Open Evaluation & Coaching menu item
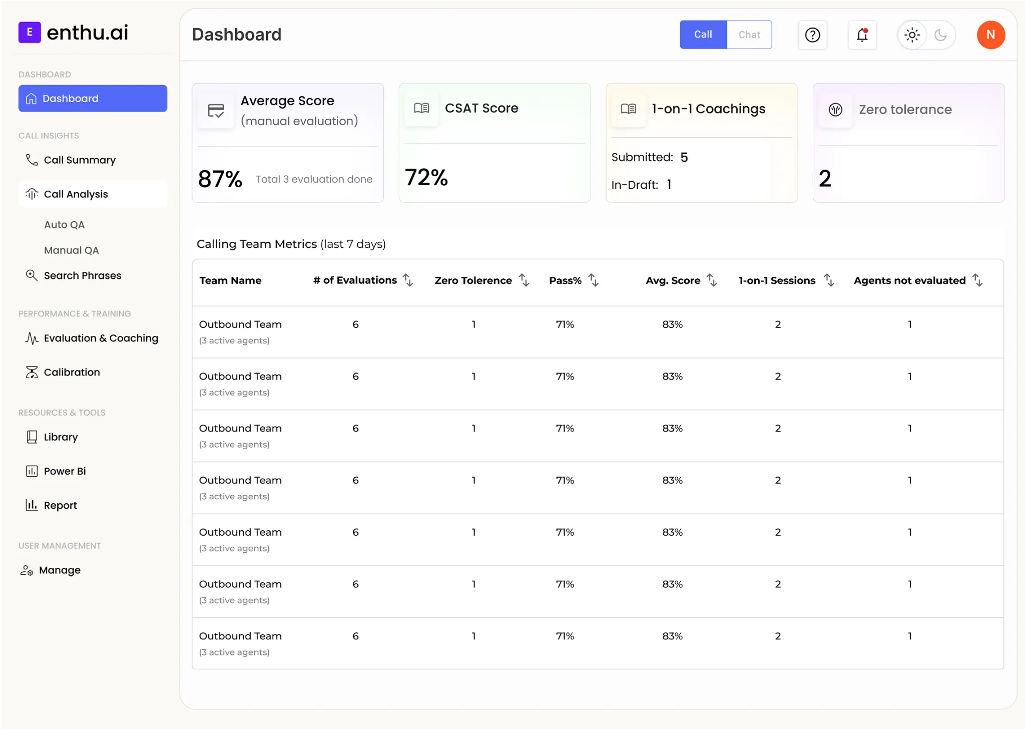The width and height of the screenshot is (1025, 729). tap(93, 338)
